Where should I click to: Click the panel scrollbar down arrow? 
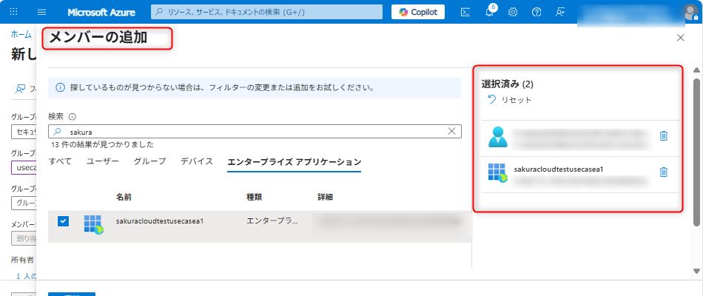pyautogui.click(x=696, y=270)
